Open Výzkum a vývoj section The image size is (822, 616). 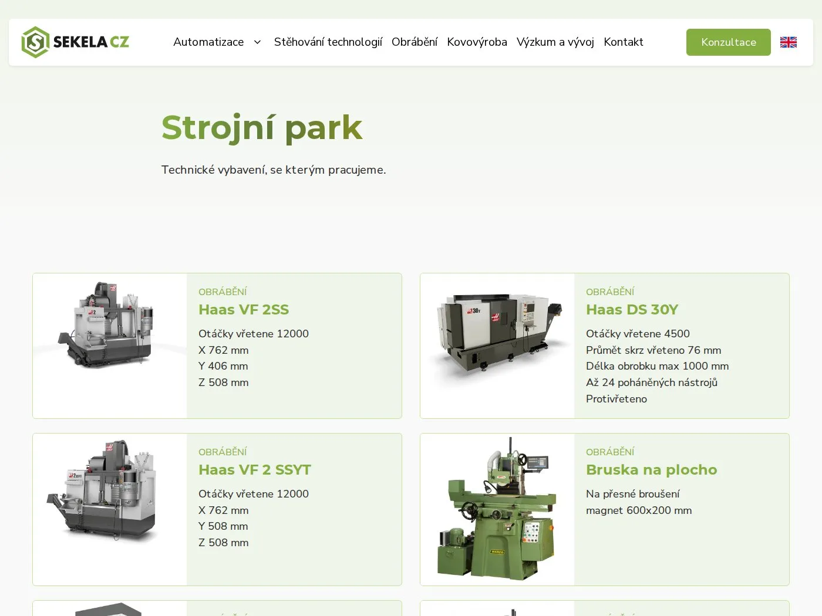pos(555,42)
